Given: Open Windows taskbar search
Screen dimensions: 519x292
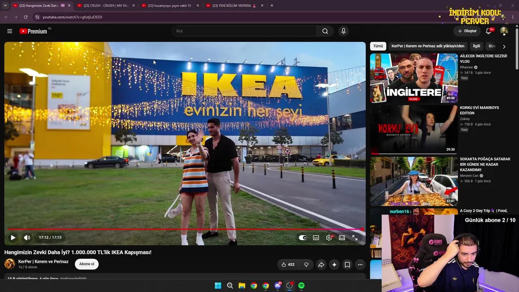Looking at the screenshot, I should (x=230, y=286).
